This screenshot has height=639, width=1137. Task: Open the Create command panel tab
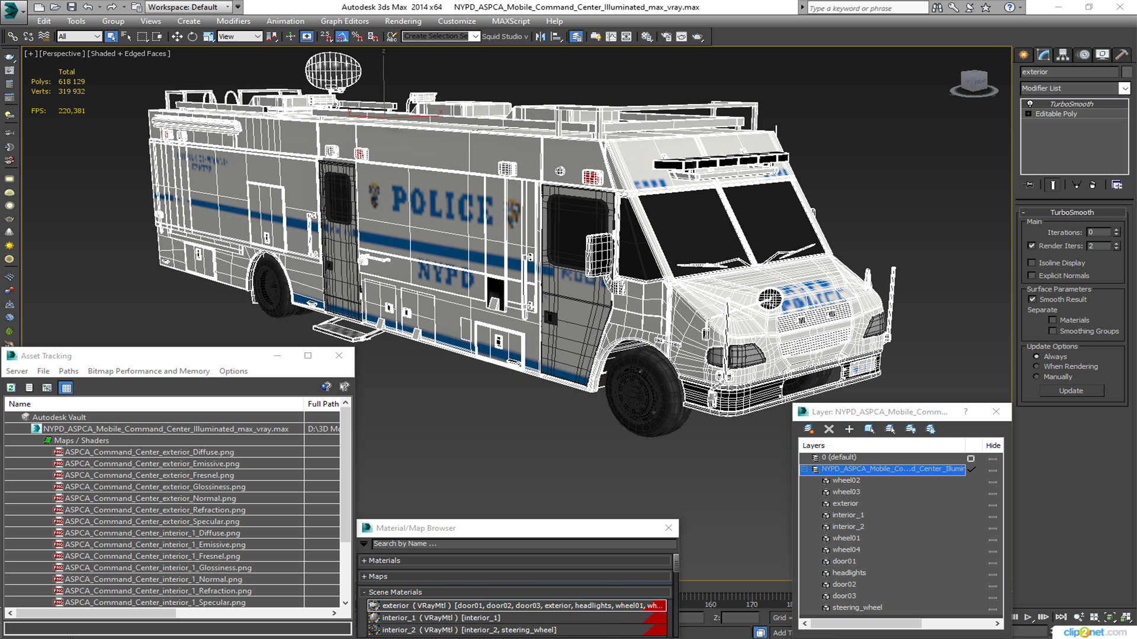(x=1024, y=55)
